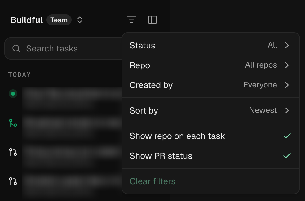Click the search magnifier icon

click(16, 48)
